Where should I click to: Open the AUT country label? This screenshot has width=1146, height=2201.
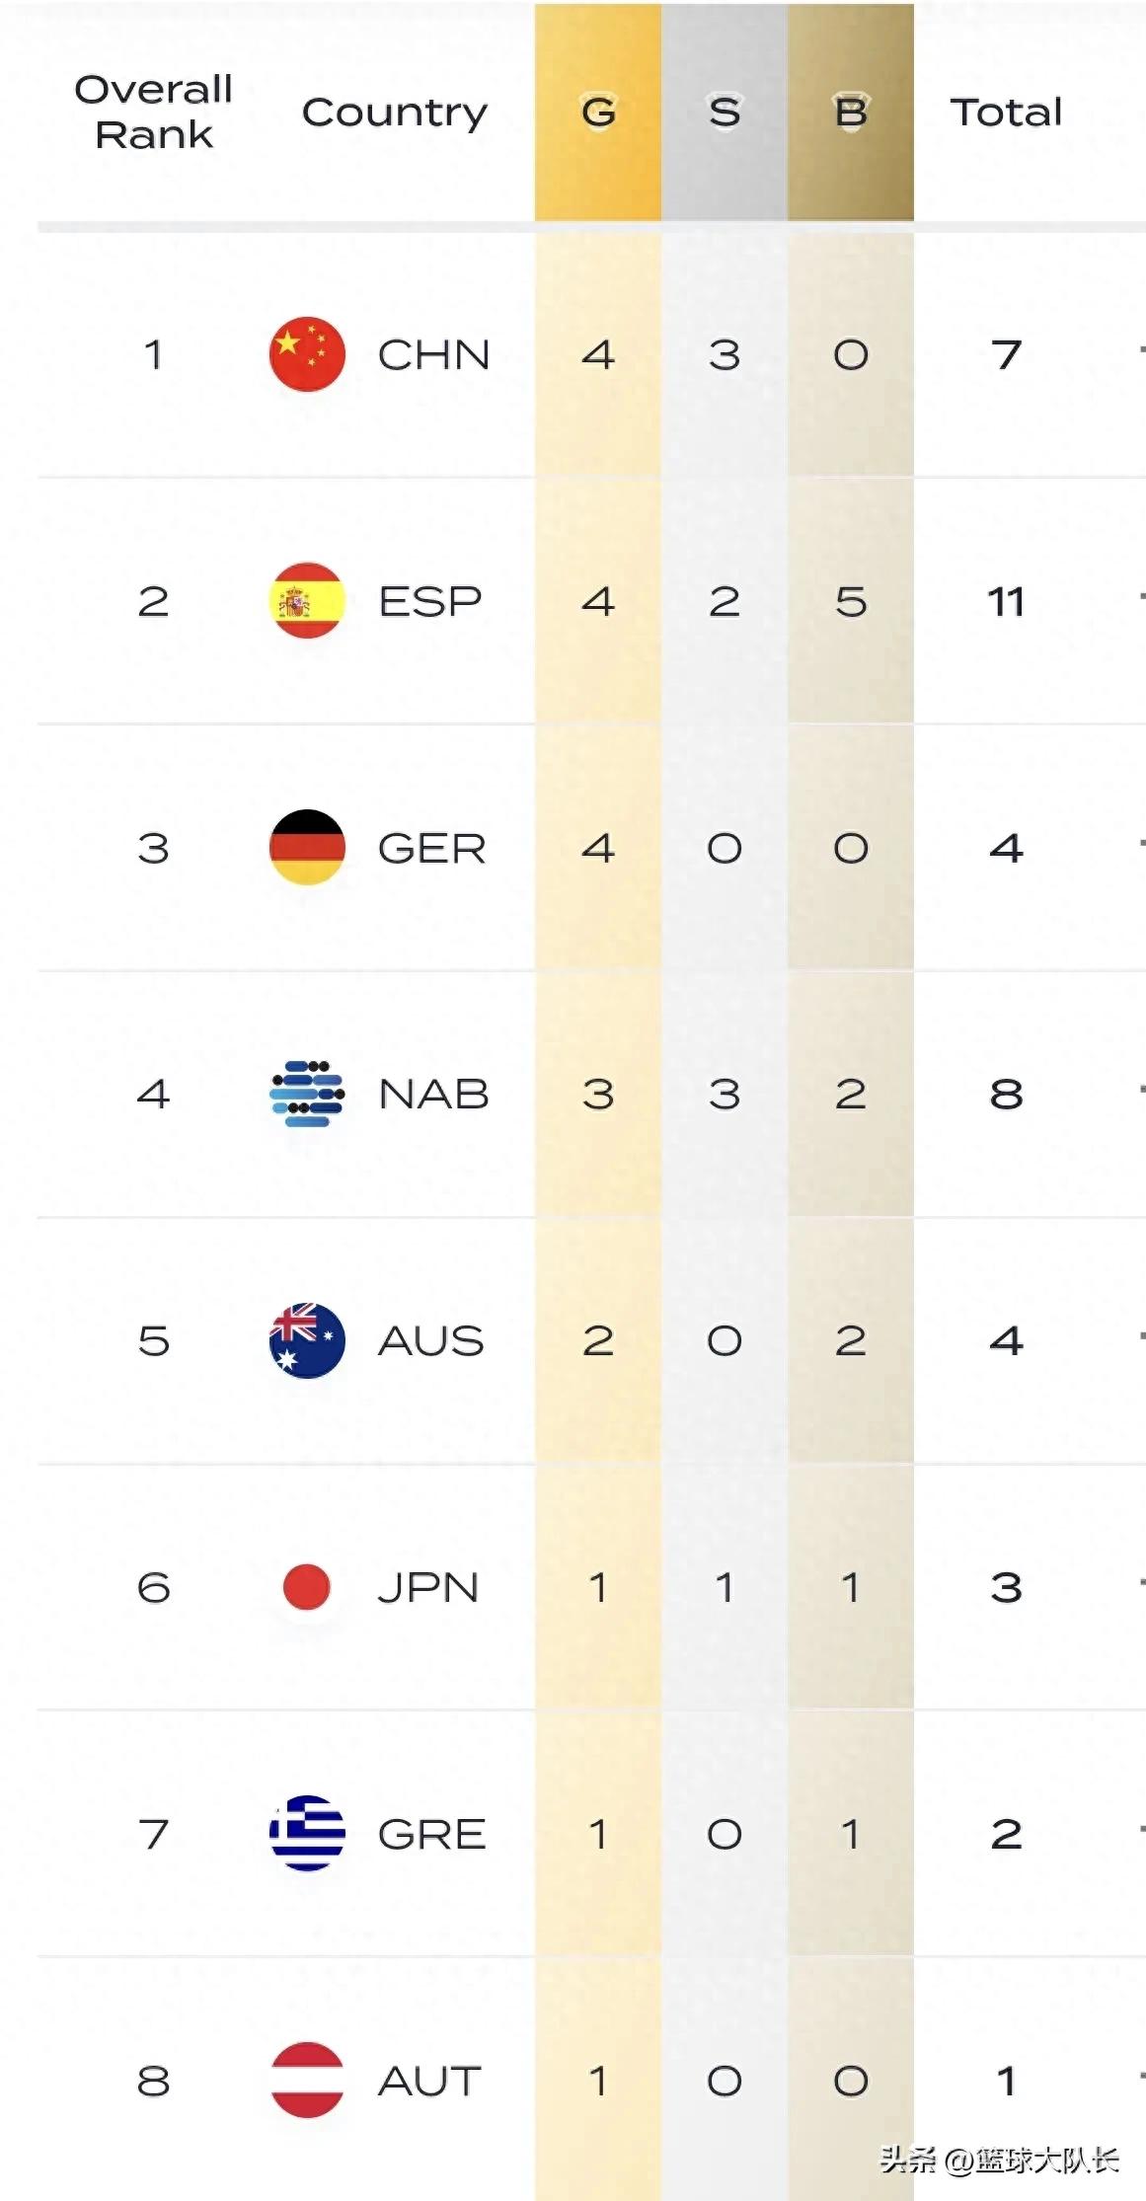(430, 2081)
